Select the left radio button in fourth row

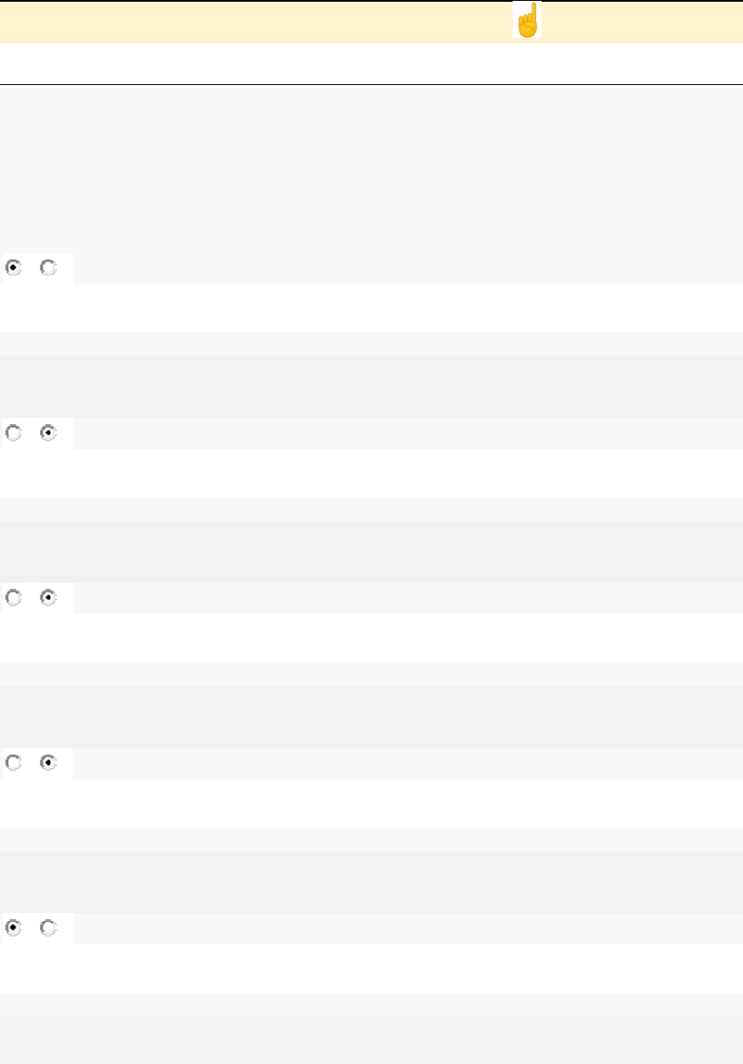pyautogui.click(x=13, y=764)
